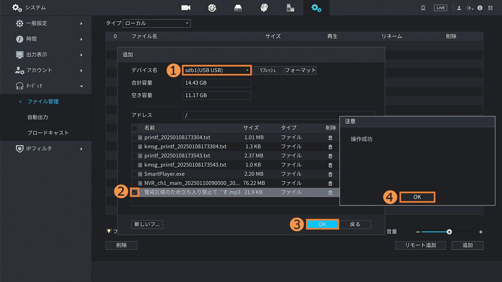The image size is (502, 282).
Task: Click the フォーマット button
Action: pyautogui.click(x=301, y=71)
